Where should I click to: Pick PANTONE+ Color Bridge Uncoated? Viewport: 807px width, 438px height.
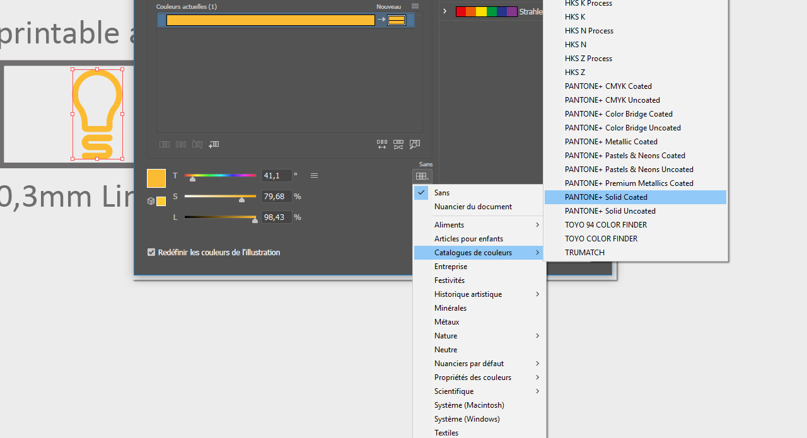pyautogui.click(x=636, y=128)
